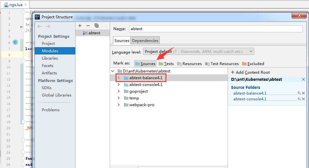This screenshot has height=168, width=309.
Task: Mark folder as Tests
Action: pyautogui.click(x=166, y=64)
